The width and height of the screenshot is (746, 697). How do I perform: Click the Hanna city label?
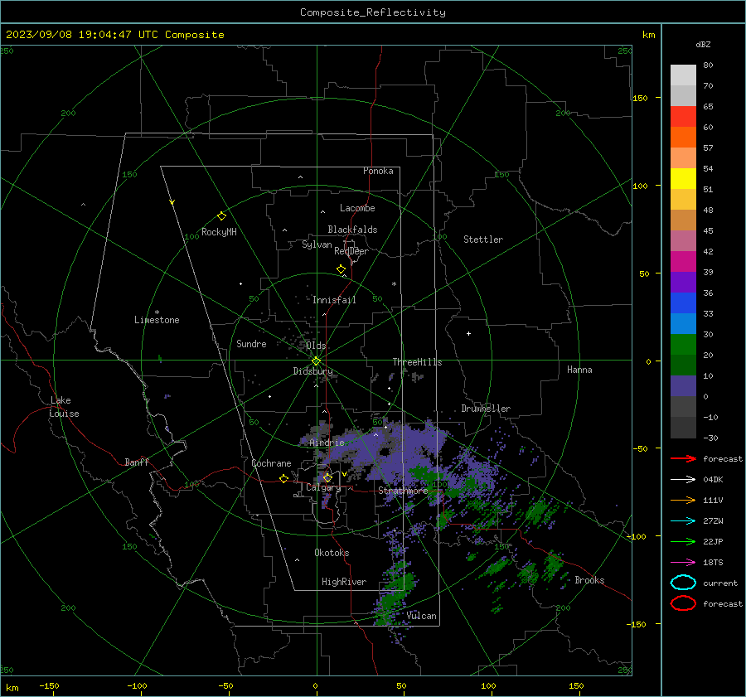579,370
